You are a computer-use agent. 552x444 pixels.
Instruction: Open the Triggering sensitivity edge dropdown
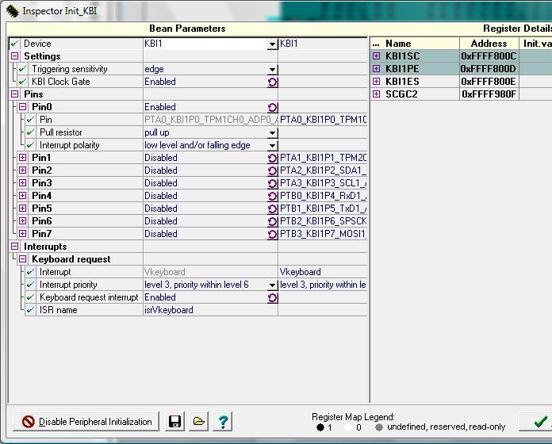click(272, 69)
